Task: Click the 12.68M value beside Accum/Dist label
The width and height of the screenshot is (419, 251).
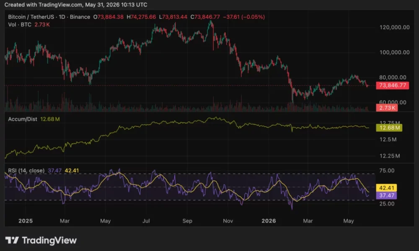Action: tap(50, 119)
